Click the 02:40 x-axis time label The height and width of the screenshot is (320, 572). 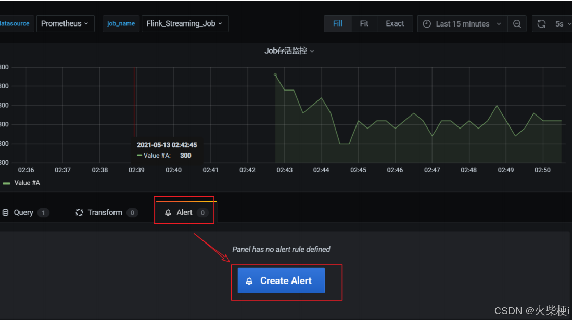point(173,170)
